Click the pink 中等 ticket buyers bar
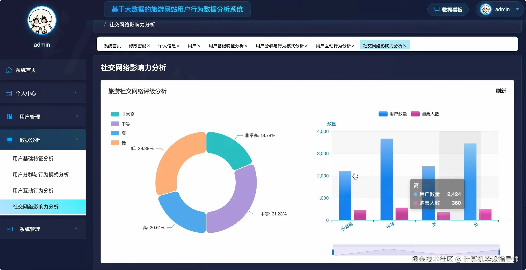The image size is (526, 270). (402, 214)
